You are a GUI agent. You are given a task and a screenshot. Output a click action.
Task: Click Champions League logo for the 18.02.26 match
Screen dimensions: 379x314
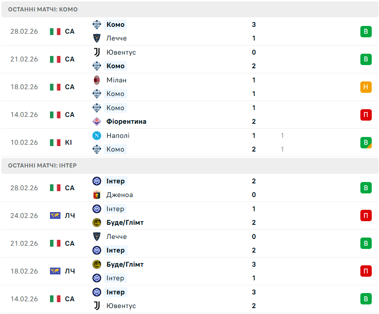[x=55, y=271]
